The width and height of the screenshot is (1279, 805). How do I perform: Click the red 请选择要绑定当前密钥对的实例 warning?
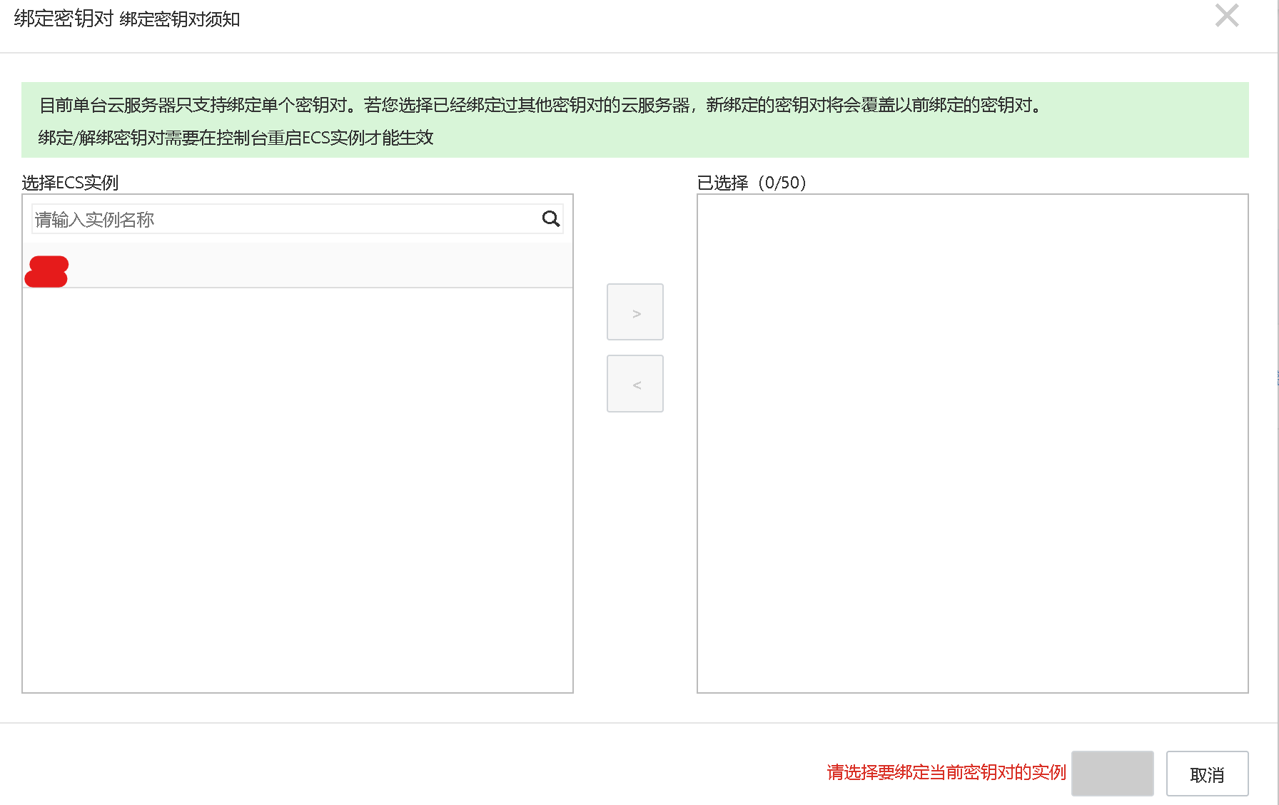(946, 772)
